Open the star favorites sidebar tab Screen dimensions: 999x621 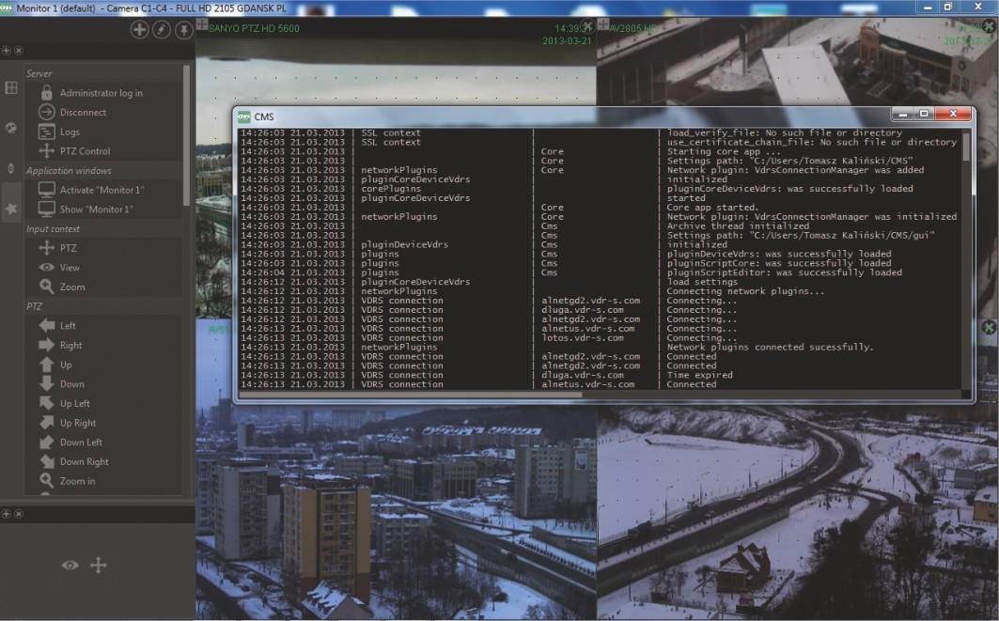tap(11, 209)
